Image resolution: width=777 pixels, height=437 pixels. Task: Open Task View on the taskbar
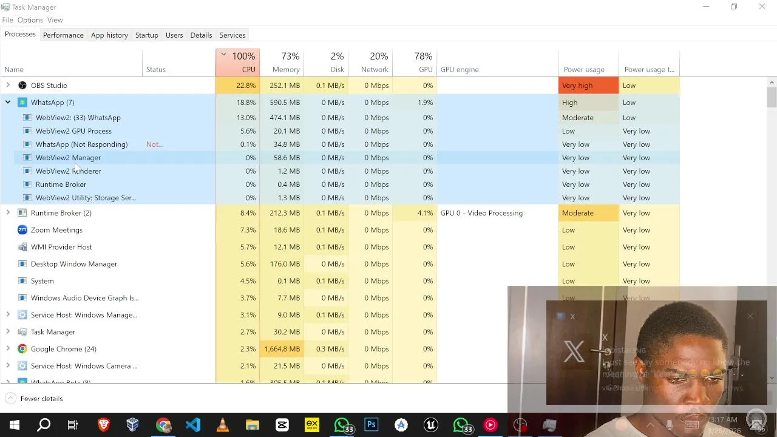pyautogui.click(x=73, y=425)
